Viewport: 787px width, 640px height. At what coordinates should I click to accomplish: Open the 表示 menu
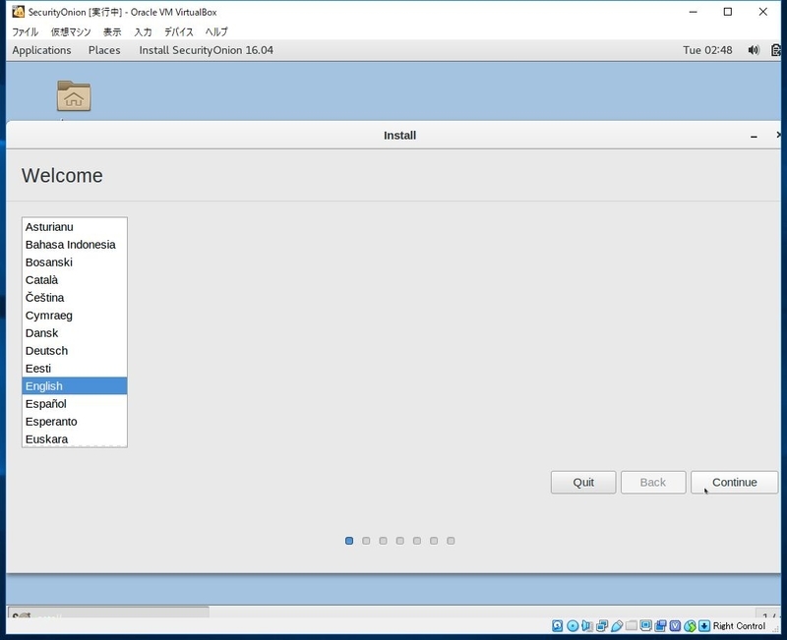[112, 31]
